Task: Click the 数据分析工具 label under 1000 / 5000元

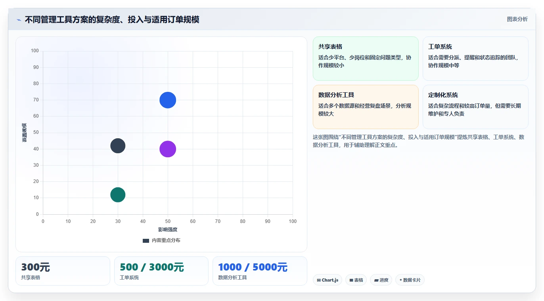Action: click(x=232, y=278)
